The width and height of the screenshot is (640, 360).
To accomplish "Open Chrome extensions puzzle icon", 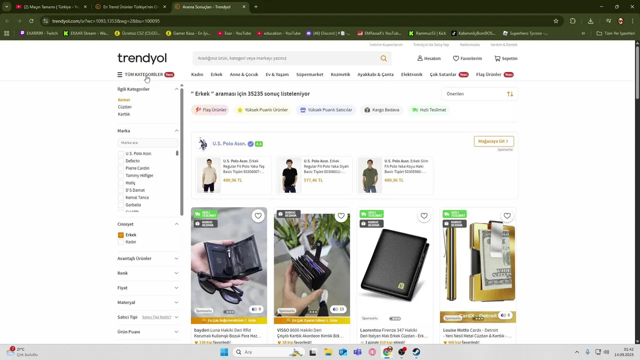I will 573,21.
